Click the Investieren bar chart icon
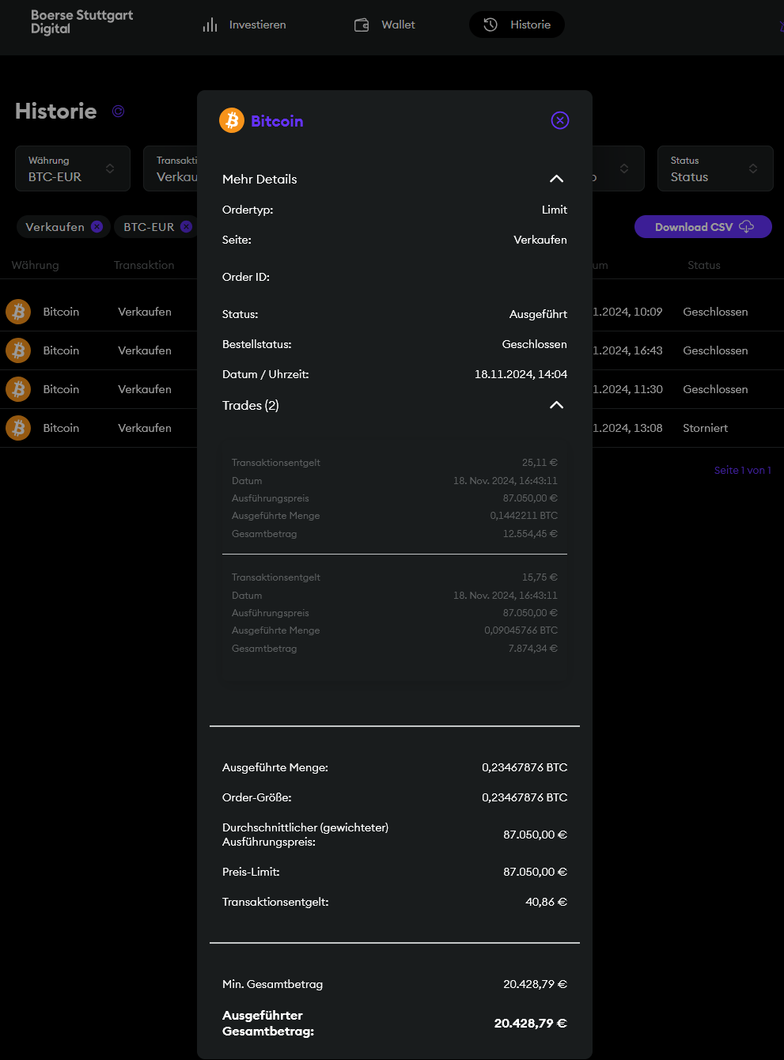 [x=210, y=25]
